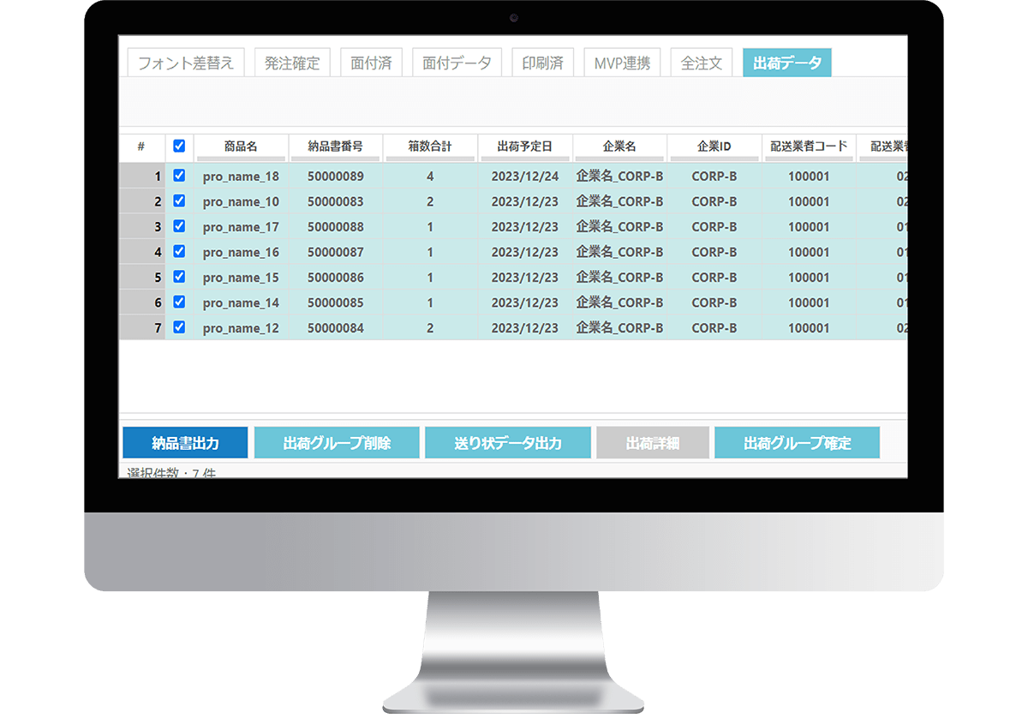This screenshot has height=718, width=1028.
Task: Uncheck the row 1 checkbox for pro_name_18
Action: [x=179, y=176]
